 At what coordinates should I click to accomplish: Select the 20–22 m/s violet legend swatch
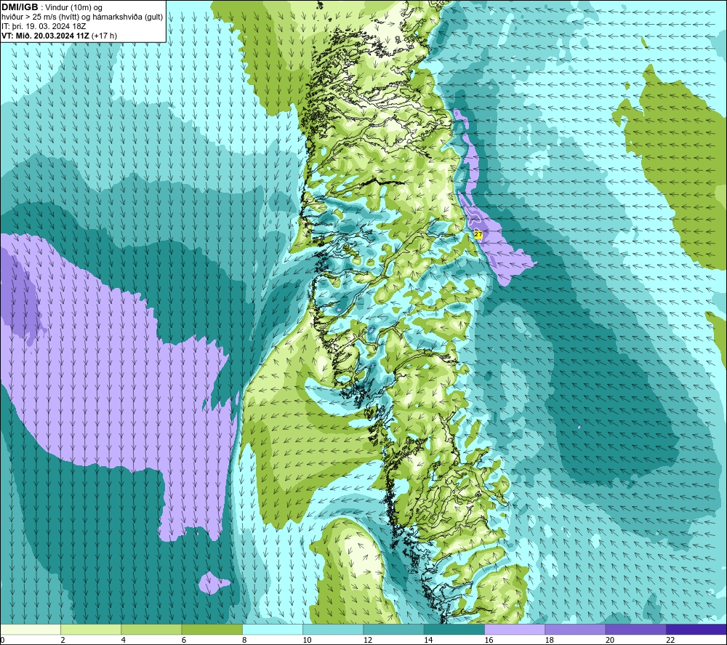[635, 629]
